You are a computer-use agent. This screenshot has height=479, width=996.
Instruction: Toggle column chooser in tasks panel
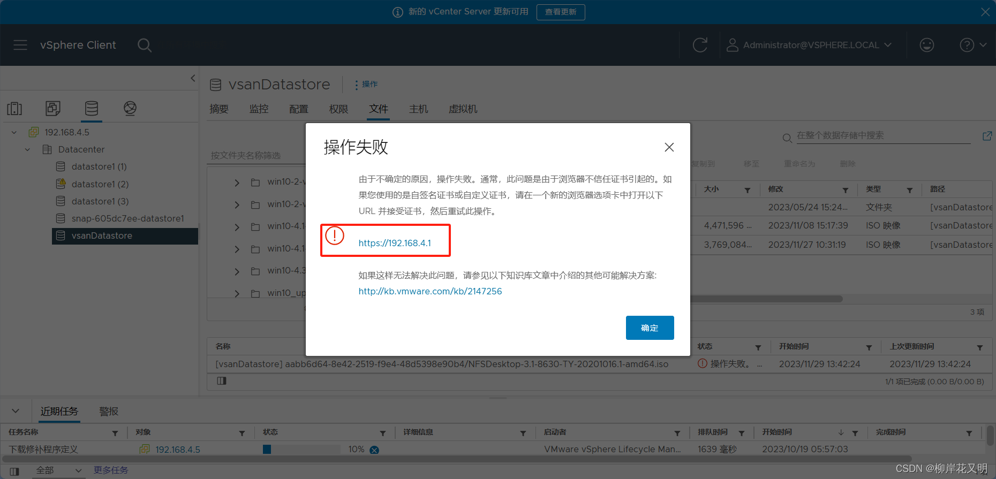[x=14, y=472]
